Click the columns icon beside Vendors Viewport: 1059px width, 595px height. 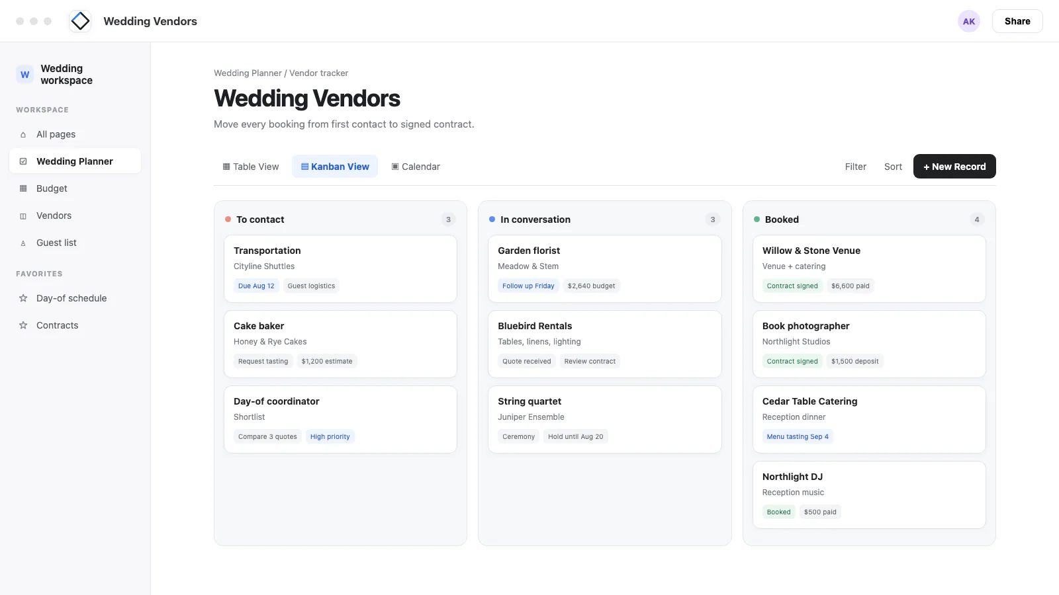23,216
